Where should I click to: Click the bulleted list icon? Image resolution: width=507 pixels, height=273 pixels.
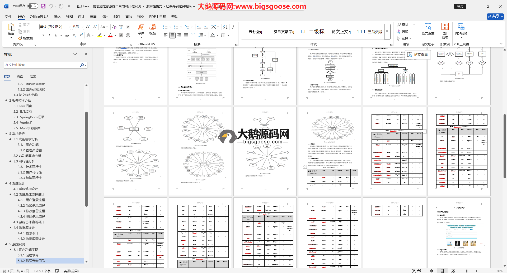(x=165, y=27)
